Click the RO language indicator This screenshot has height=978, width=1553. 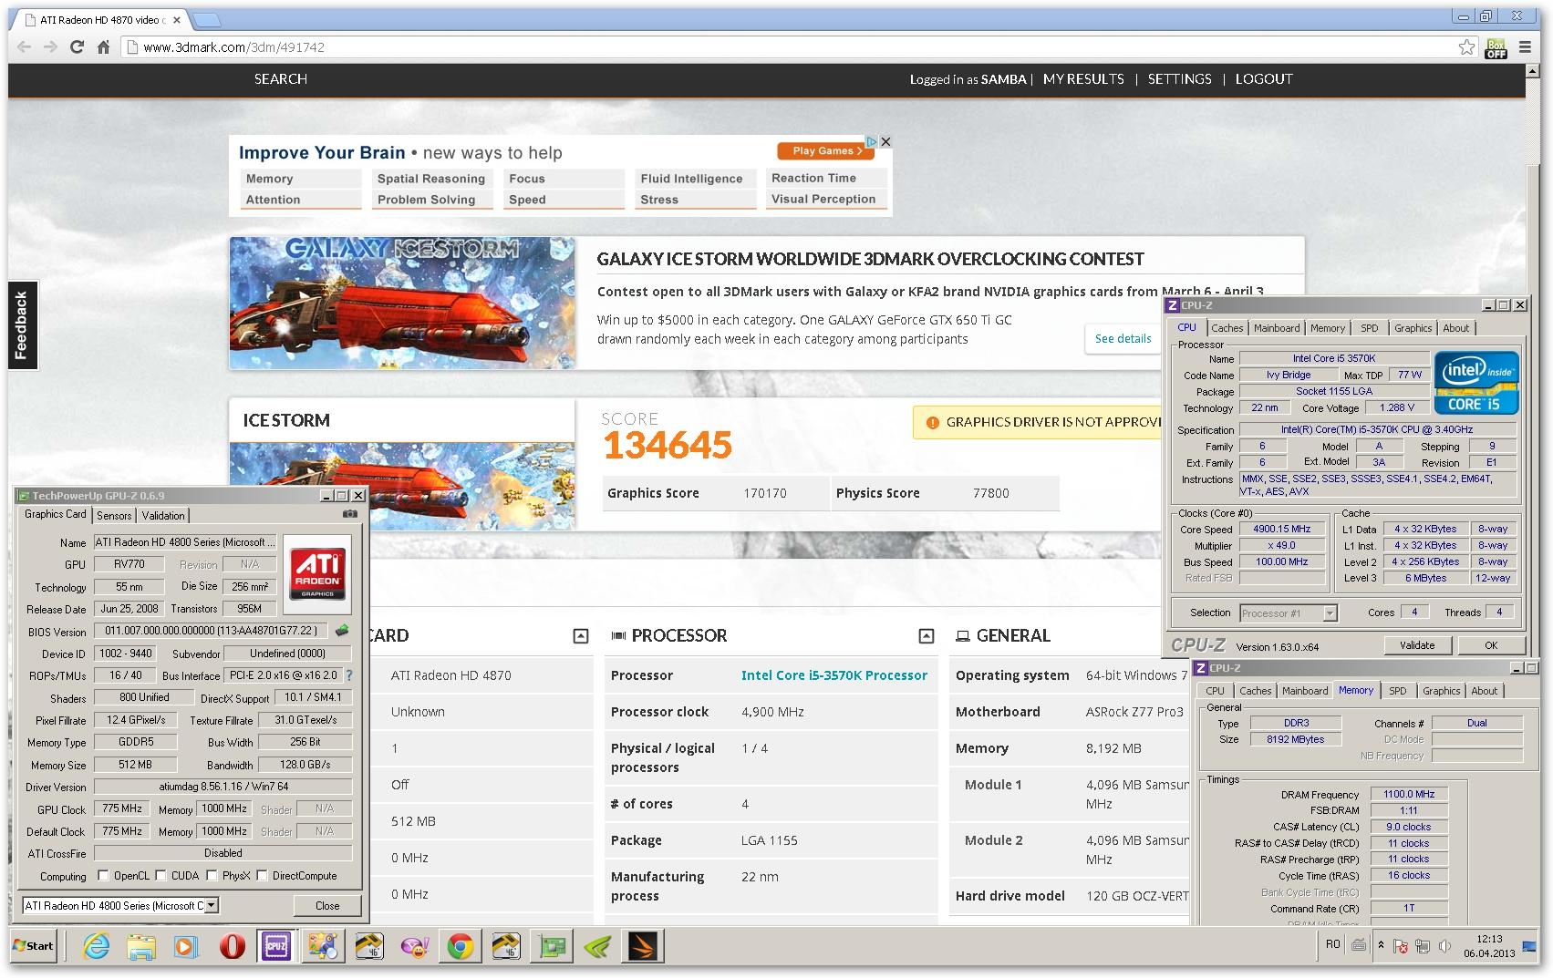(1332, 944)
